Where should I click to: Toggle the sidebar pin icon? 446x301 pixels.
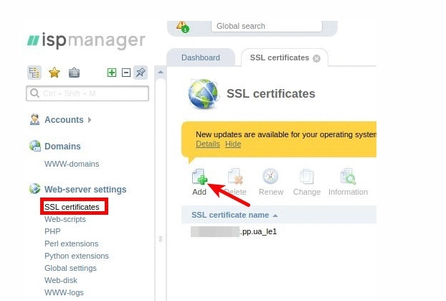click(141, 73)
